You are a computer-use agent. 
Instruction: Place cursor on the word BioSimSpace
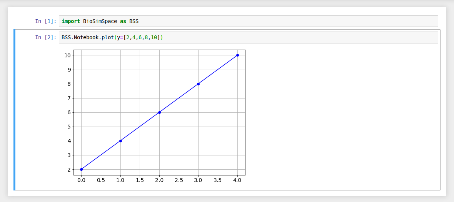100,21
